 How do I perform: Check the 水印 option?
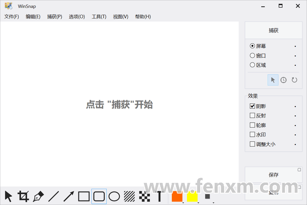[x=252, y=135]
